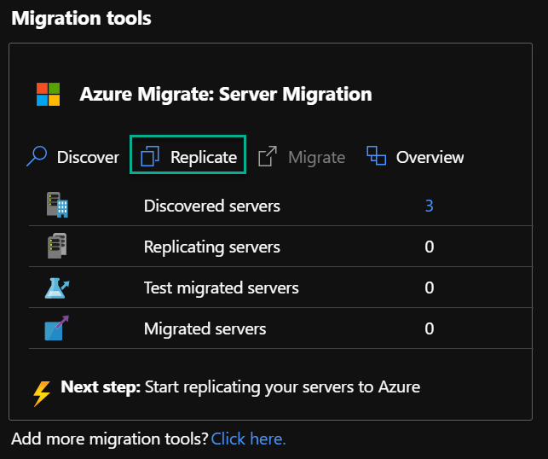The image size is (548, 459).
Task: Click the Discover magnifier icon
Action: [37, 156]
